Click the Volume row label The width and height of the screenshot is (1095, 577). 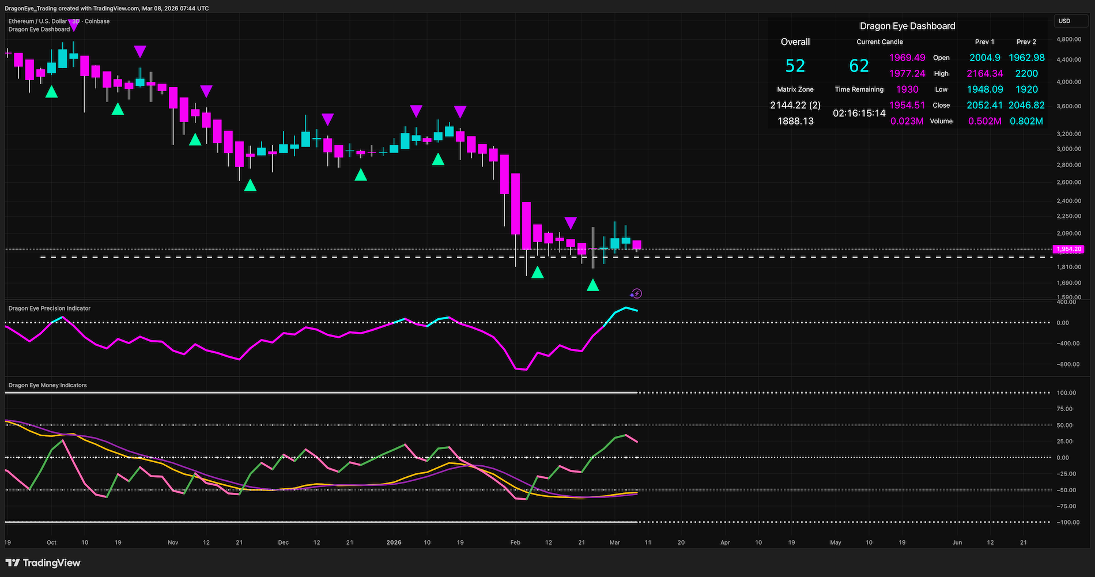pyautogui.click(x=941, y=121)
